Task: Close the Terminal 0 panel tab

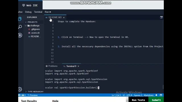Action: point(78,66)
